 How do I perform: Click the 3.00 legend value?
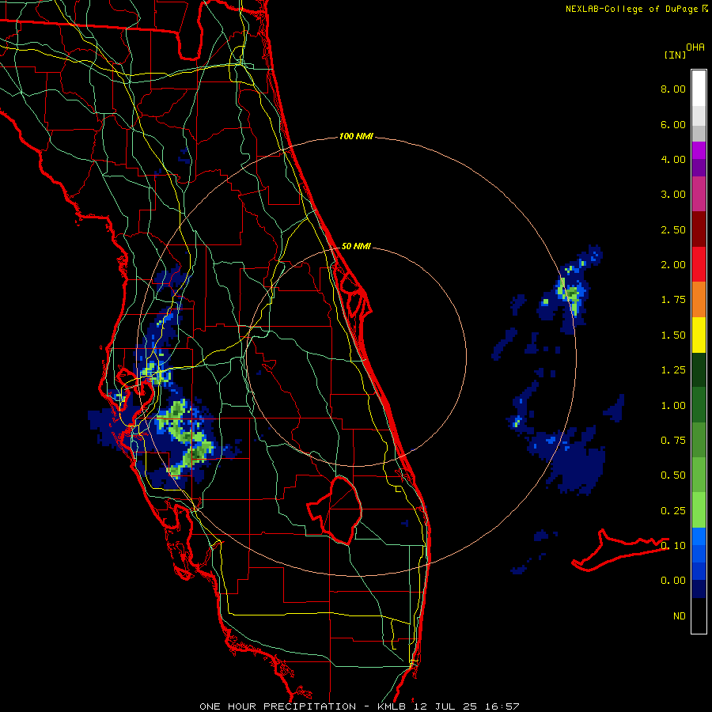tap(673, 195)
